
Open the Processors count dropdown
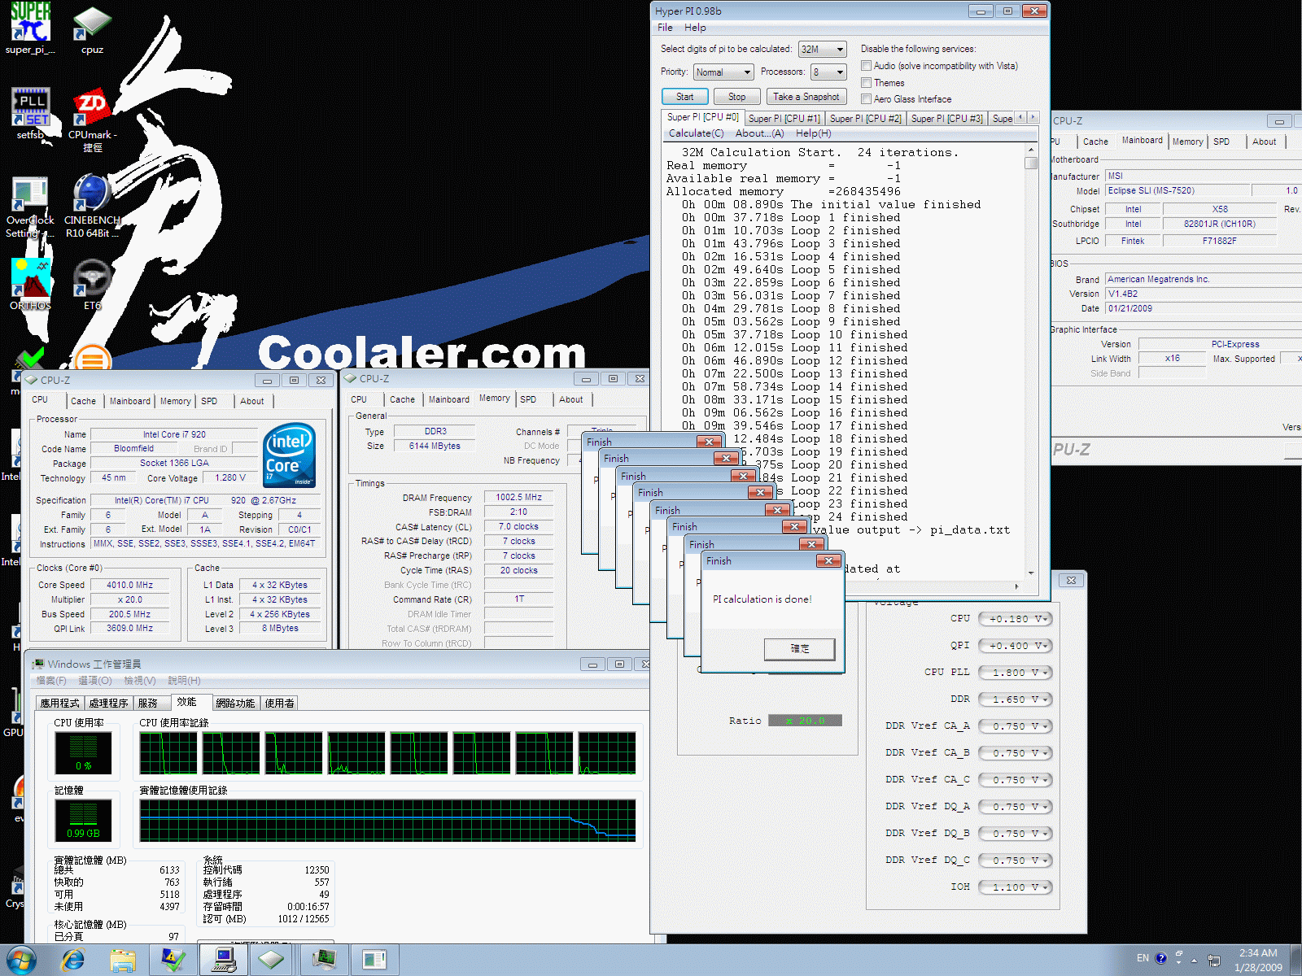coord(828,72)
